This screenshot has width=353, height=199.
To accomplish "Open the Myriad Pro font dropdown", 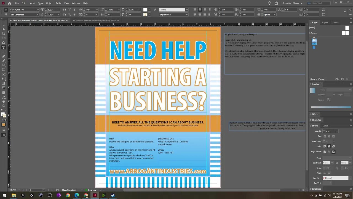I will (38, 10).
